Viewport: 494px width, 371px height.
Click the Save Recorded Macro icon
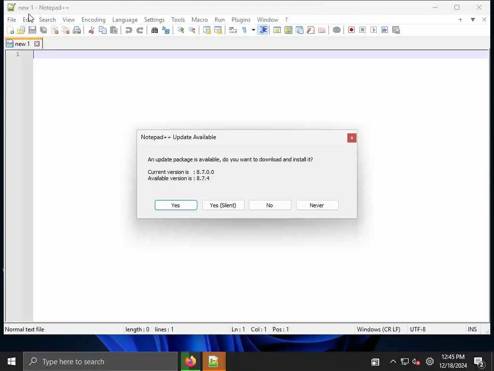click(x=396, y=30)
